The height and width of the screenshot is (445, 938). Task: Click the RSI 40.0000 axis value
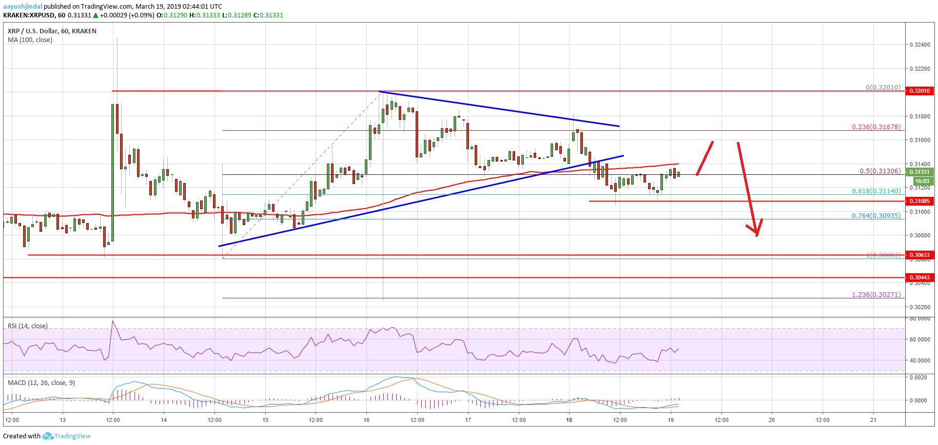[x=920, y=360]
